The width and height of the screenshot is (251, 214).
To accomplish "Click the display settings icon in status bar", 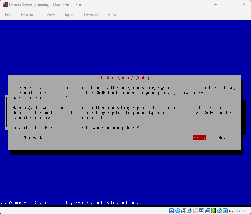I will click(x=201, y=211).
